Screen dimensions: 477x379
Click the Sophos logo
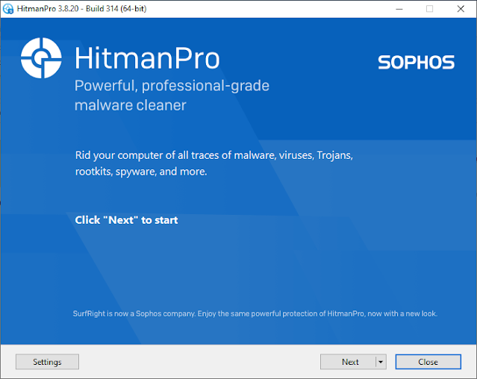pyautogui.click(x=416, y=63)
